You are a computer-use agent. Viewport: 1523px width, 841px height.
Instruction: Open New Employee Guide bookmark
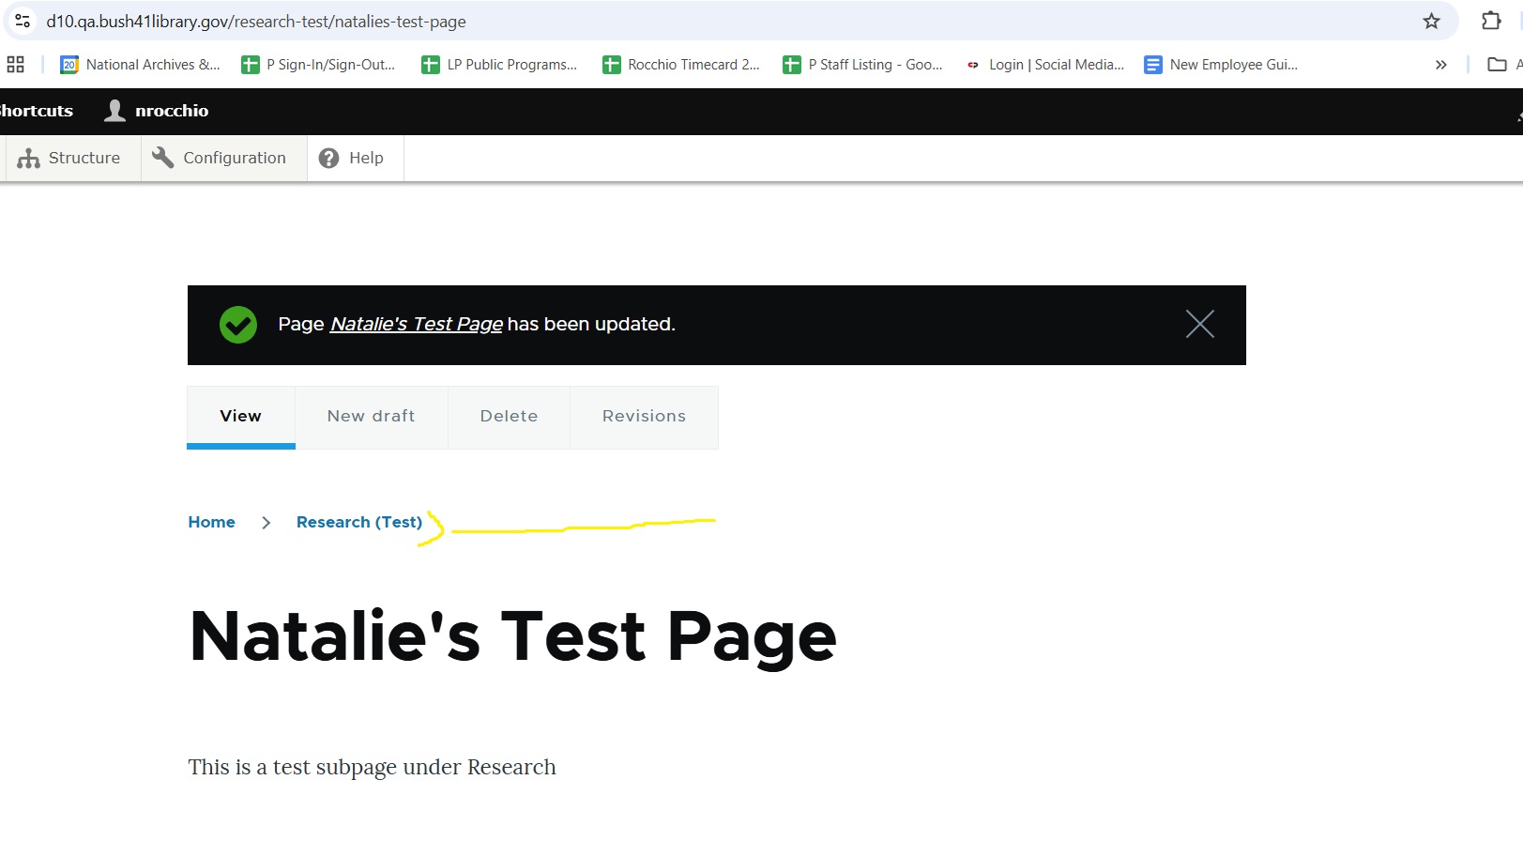tap(1221, 65)
